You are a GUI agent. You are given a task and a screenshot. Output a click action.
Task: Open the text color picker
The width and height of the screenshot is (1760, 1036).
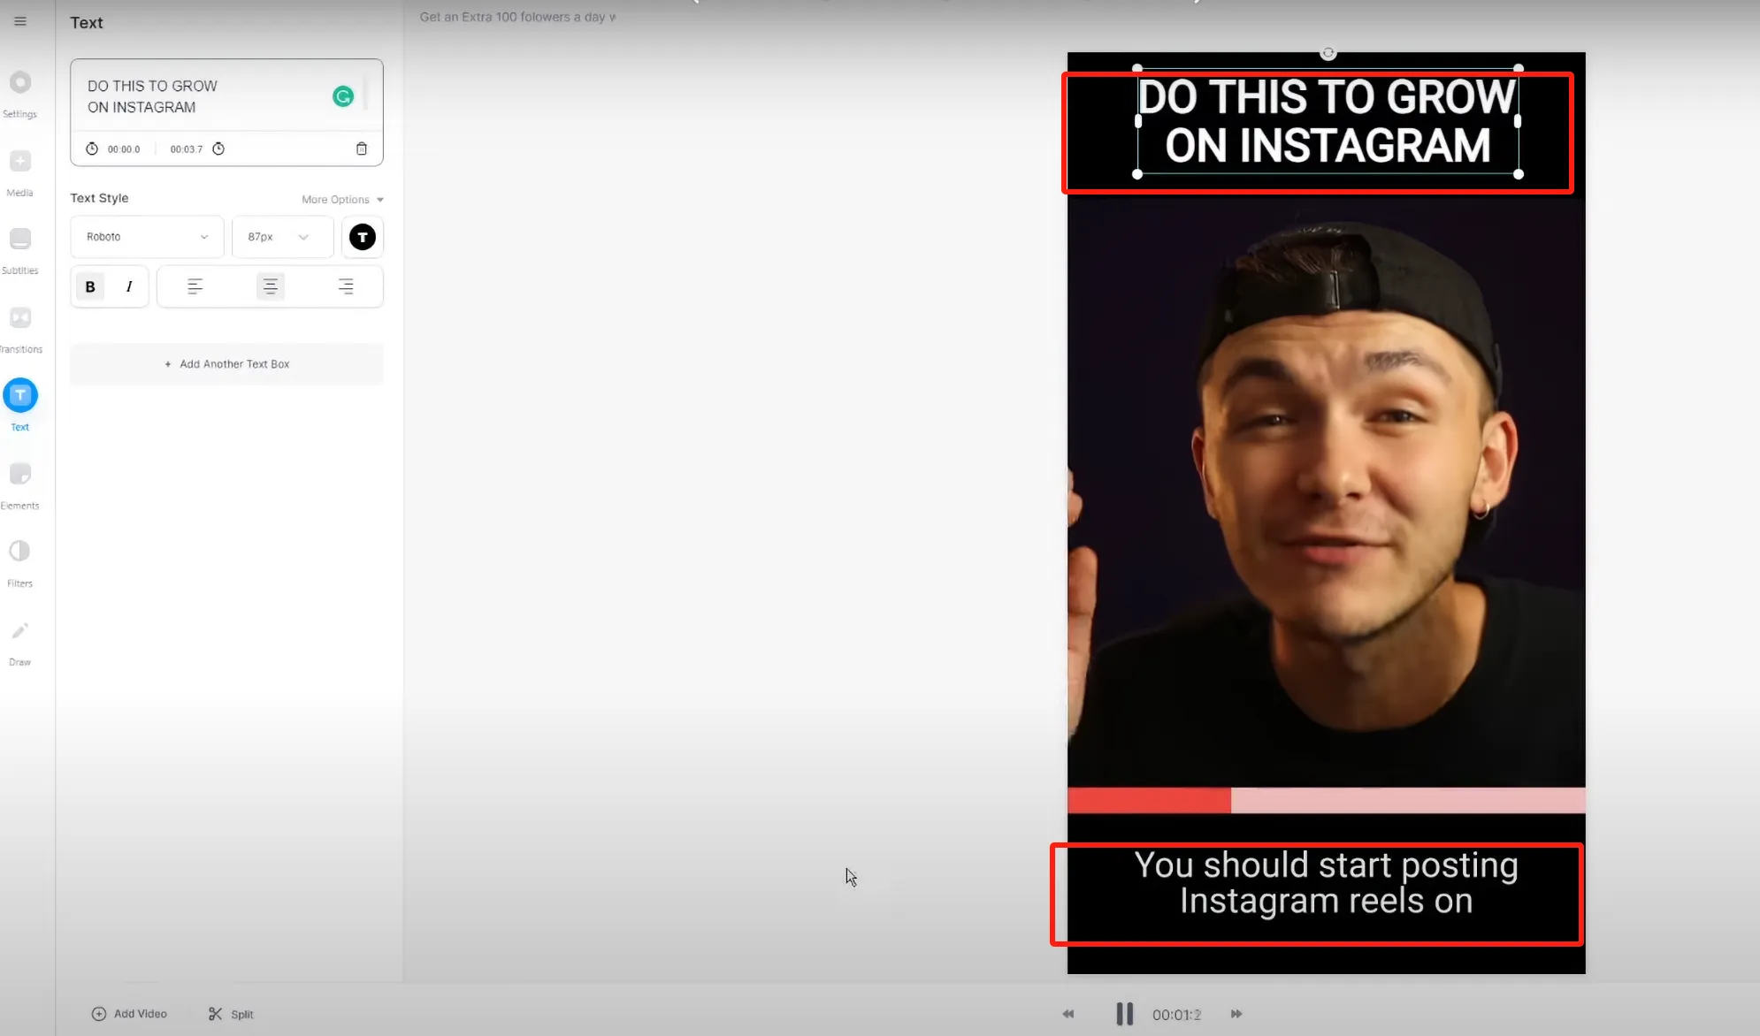pyautogui.click(x=363, y=237)
